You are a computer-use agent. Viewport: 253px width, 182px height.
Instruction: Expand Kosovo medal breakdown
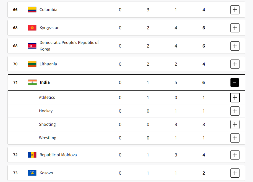[x=235, y=173]
